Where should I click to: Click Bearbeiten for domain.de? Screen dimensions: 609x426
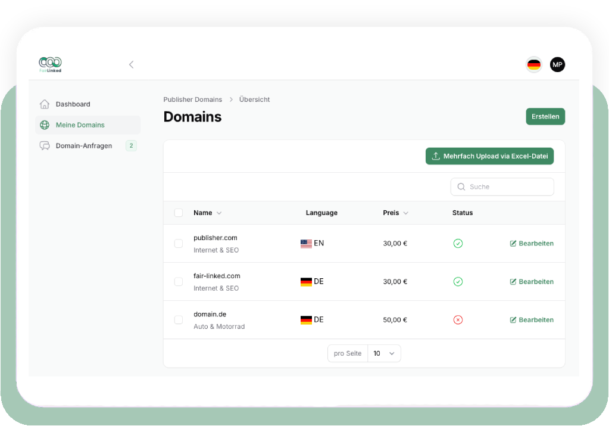click(x=532, y=320)
